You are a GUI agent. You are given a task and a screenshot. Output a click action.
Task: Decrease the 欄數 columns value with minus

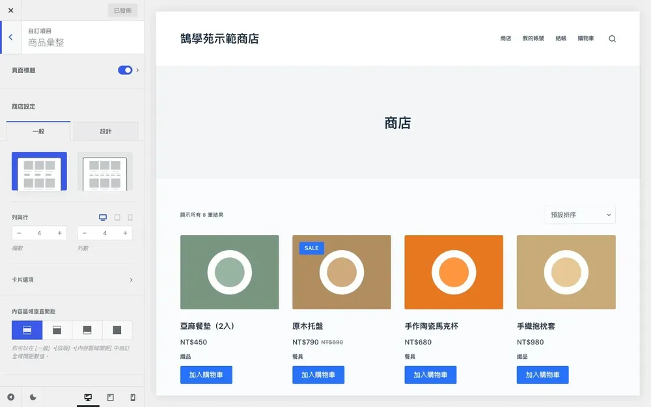pos(19,233)
